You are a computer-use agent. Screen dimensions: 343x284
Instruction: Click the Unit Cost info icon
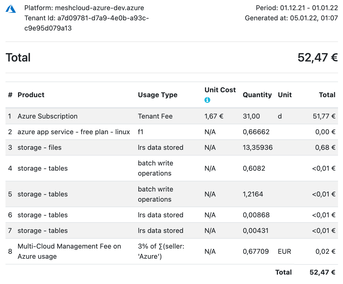pos(207,100)
